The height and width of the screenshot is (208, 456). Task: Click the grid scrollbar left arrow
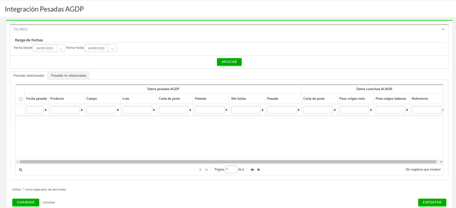coord(17,162)
